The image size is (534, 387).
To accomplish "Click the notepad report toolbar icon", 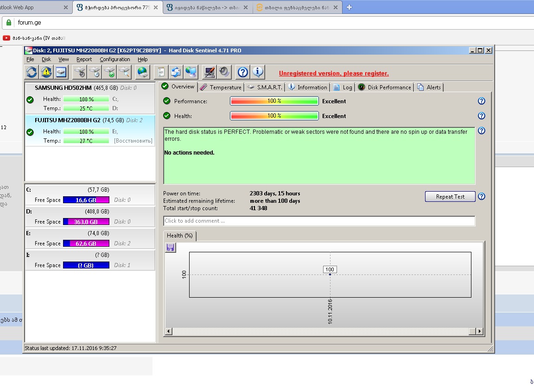I will 161,72.
